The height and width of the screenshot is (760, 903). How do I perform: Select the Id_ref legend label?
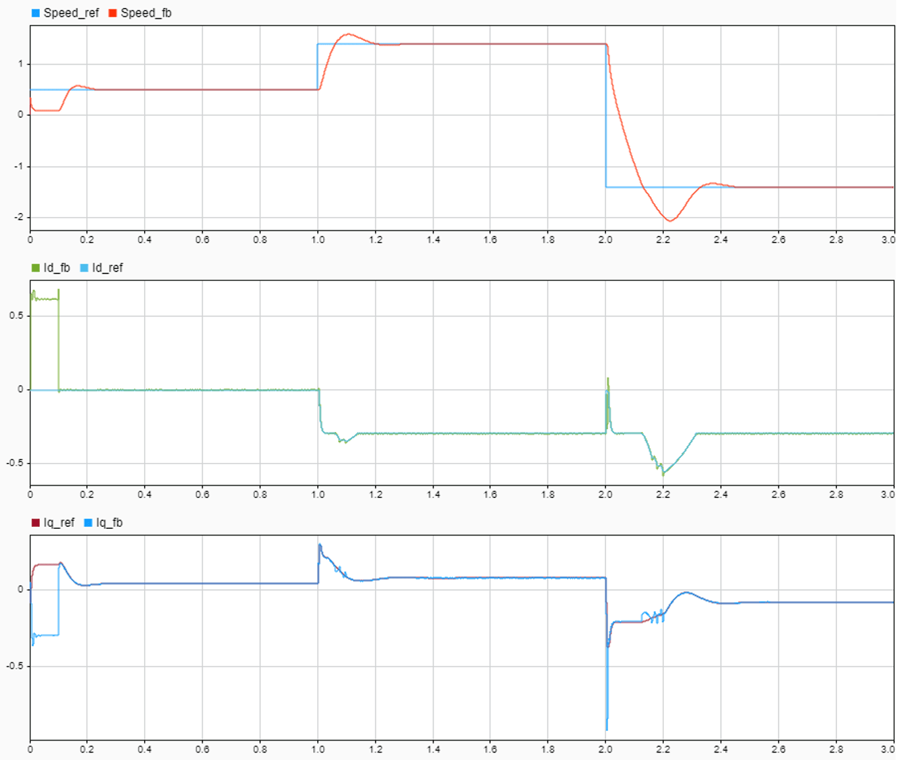pos(108,267)
